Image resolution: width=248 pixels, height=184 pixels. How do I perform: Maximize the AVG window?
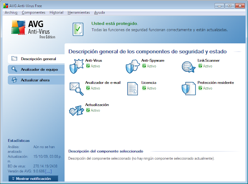(x=230, y=6)
